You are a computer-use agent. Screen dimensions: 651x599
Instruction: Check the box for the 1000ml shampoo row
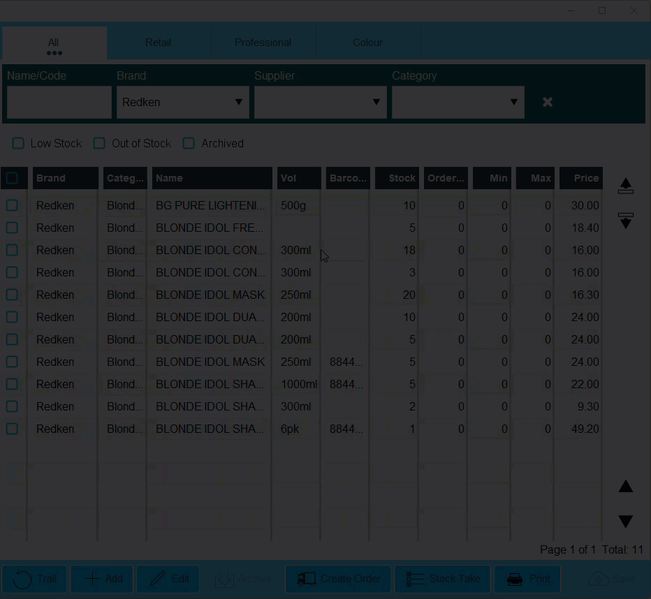[12, 384]
